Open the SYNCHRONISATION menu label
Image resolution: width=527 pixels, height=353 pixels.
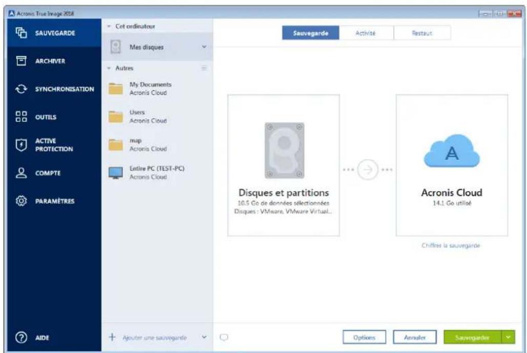pyautogui.click(x=65, y=89)
